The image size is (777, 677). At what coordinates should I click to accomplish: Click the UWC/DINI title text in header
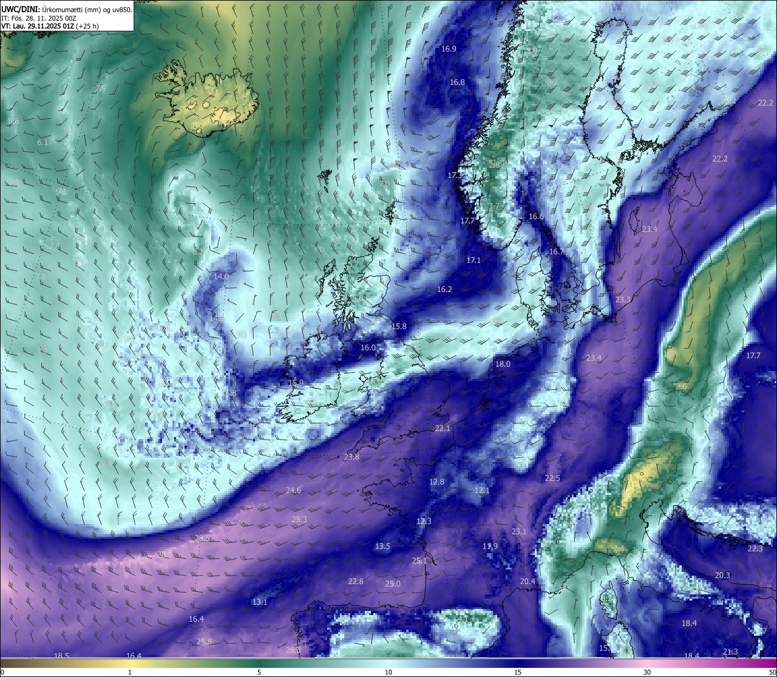tap(21, 10)
